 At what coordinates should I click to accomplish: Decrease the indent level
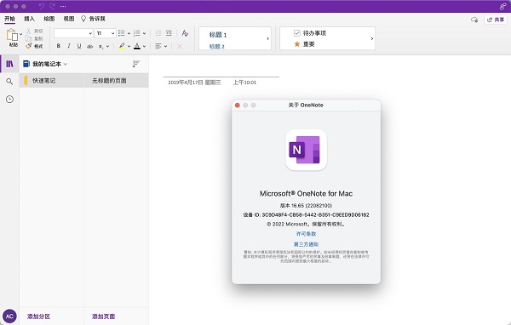click(158, 33)
